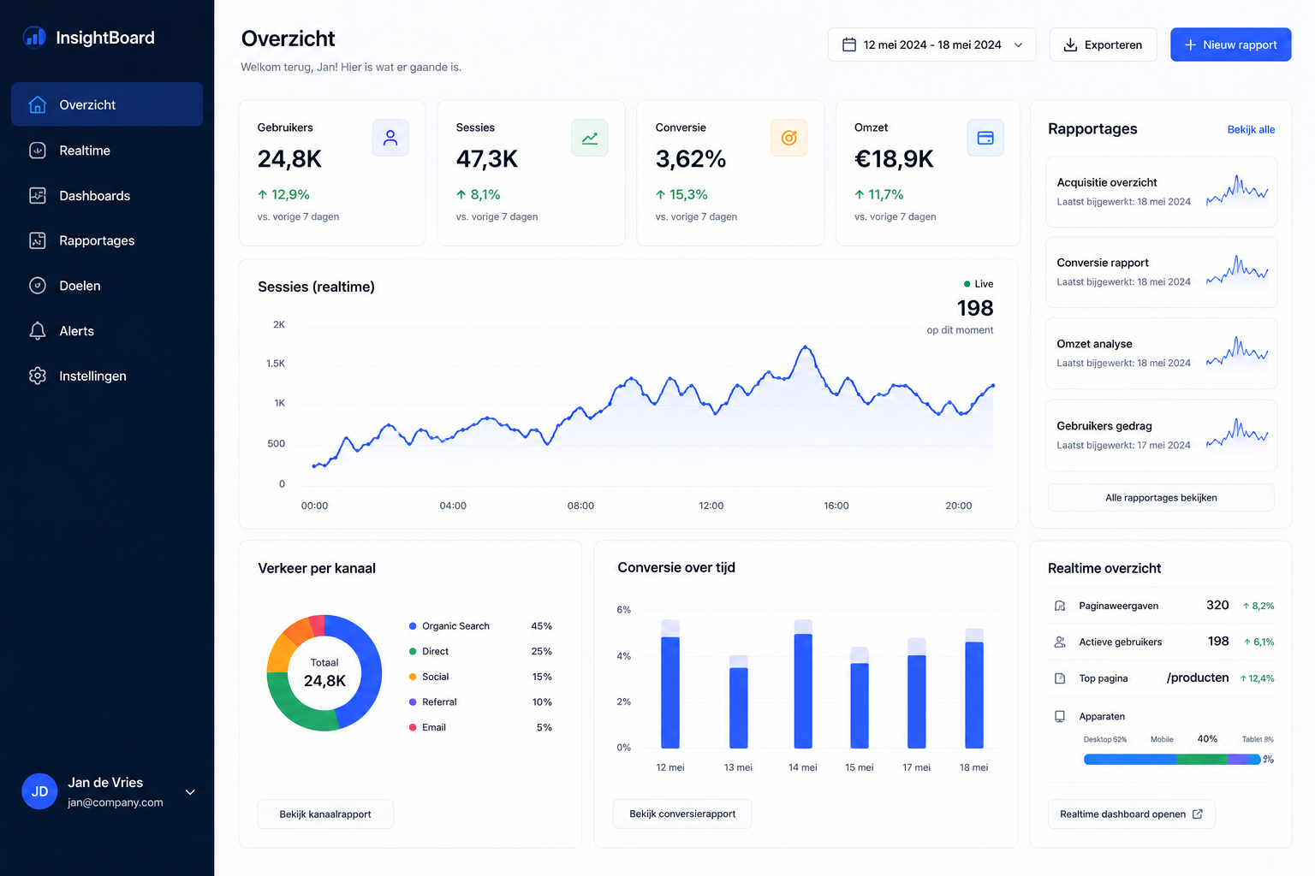Open the Acquisitie overzicht report card
Viewport: 1315px width, 876px height.
point(1161,192)
